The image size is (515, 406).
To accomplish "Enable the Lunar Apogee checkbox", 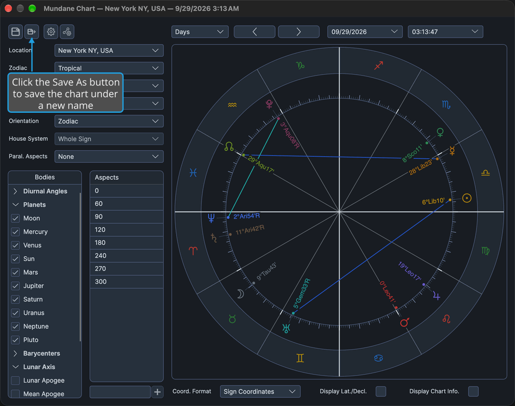I will [x=16, y=381].
